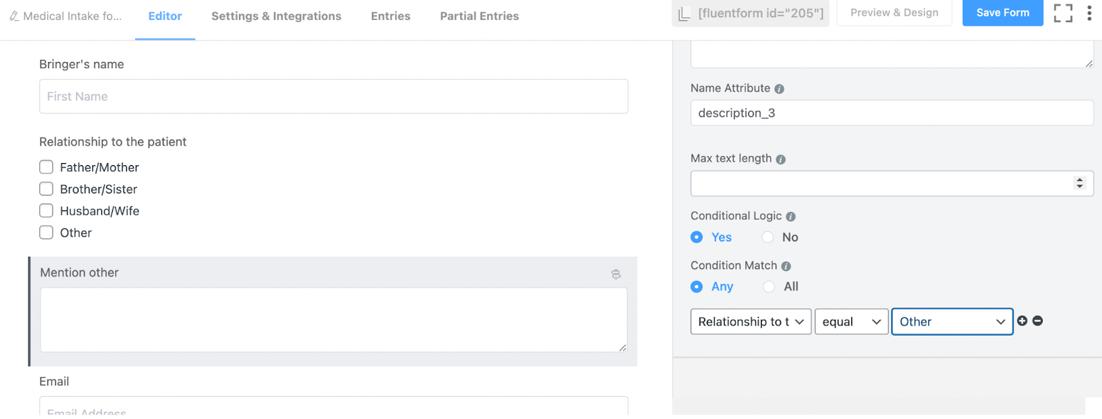Image resolution: width=1102 pixels, height=419 pixels.
Task: Enter fullscreen editor mode
Action: [x=1063, y=13]
